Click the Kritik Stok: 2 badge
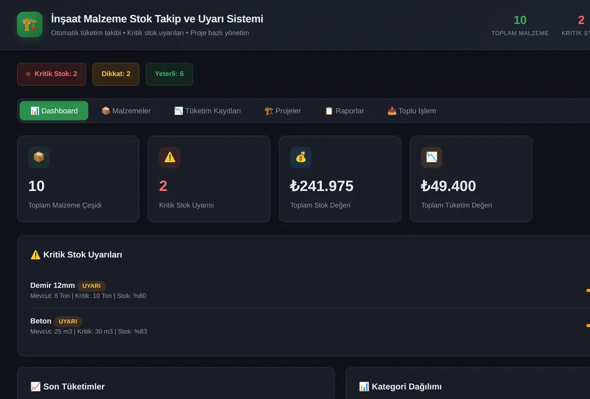 pyautogui.click(x=52, y=74)
